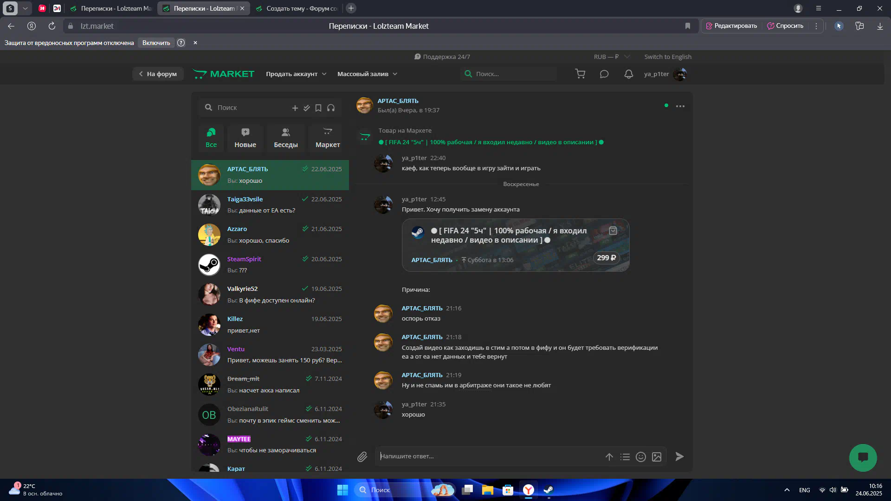Select the Все conversations tab

point(211,138)
